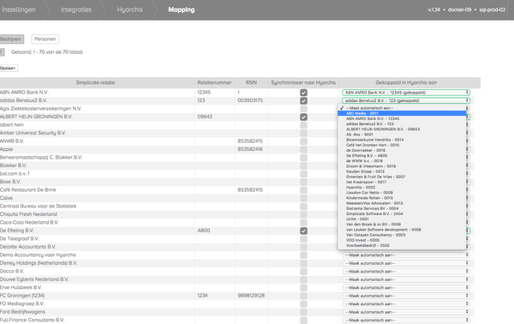The height and width of the screenshot is (324, 514).
Task: Click the RSIN column header
Action: point(251,82)
